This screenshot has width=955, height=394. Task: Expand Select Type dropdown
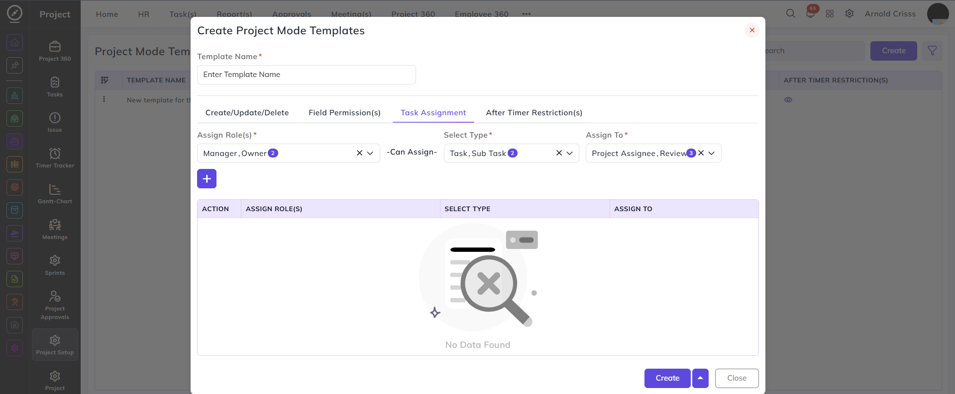[x=569, y=153]
